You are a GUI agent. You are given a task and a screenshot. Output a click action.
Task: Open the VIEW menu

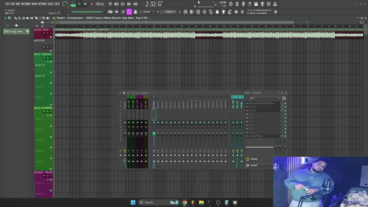click(x=34, y=4)
